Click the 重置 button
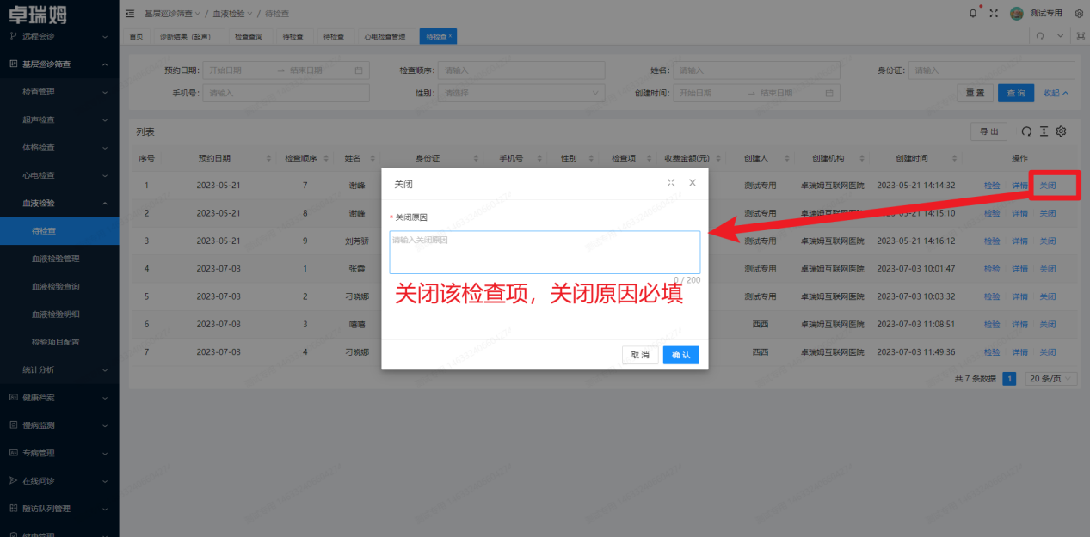This screenshot has height=537, width=1090. (x=975, y=93)
